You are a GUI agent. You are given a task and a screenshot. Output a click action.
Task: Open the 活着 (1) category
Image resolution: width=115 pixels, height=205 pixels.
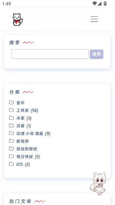coord(24,126)
